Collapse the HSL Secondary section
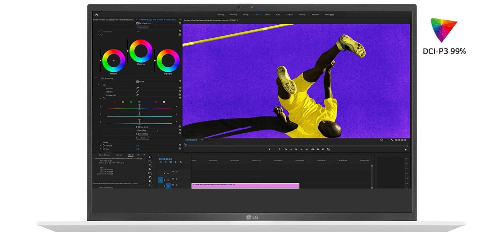491x232 pixels. point(96,78)
